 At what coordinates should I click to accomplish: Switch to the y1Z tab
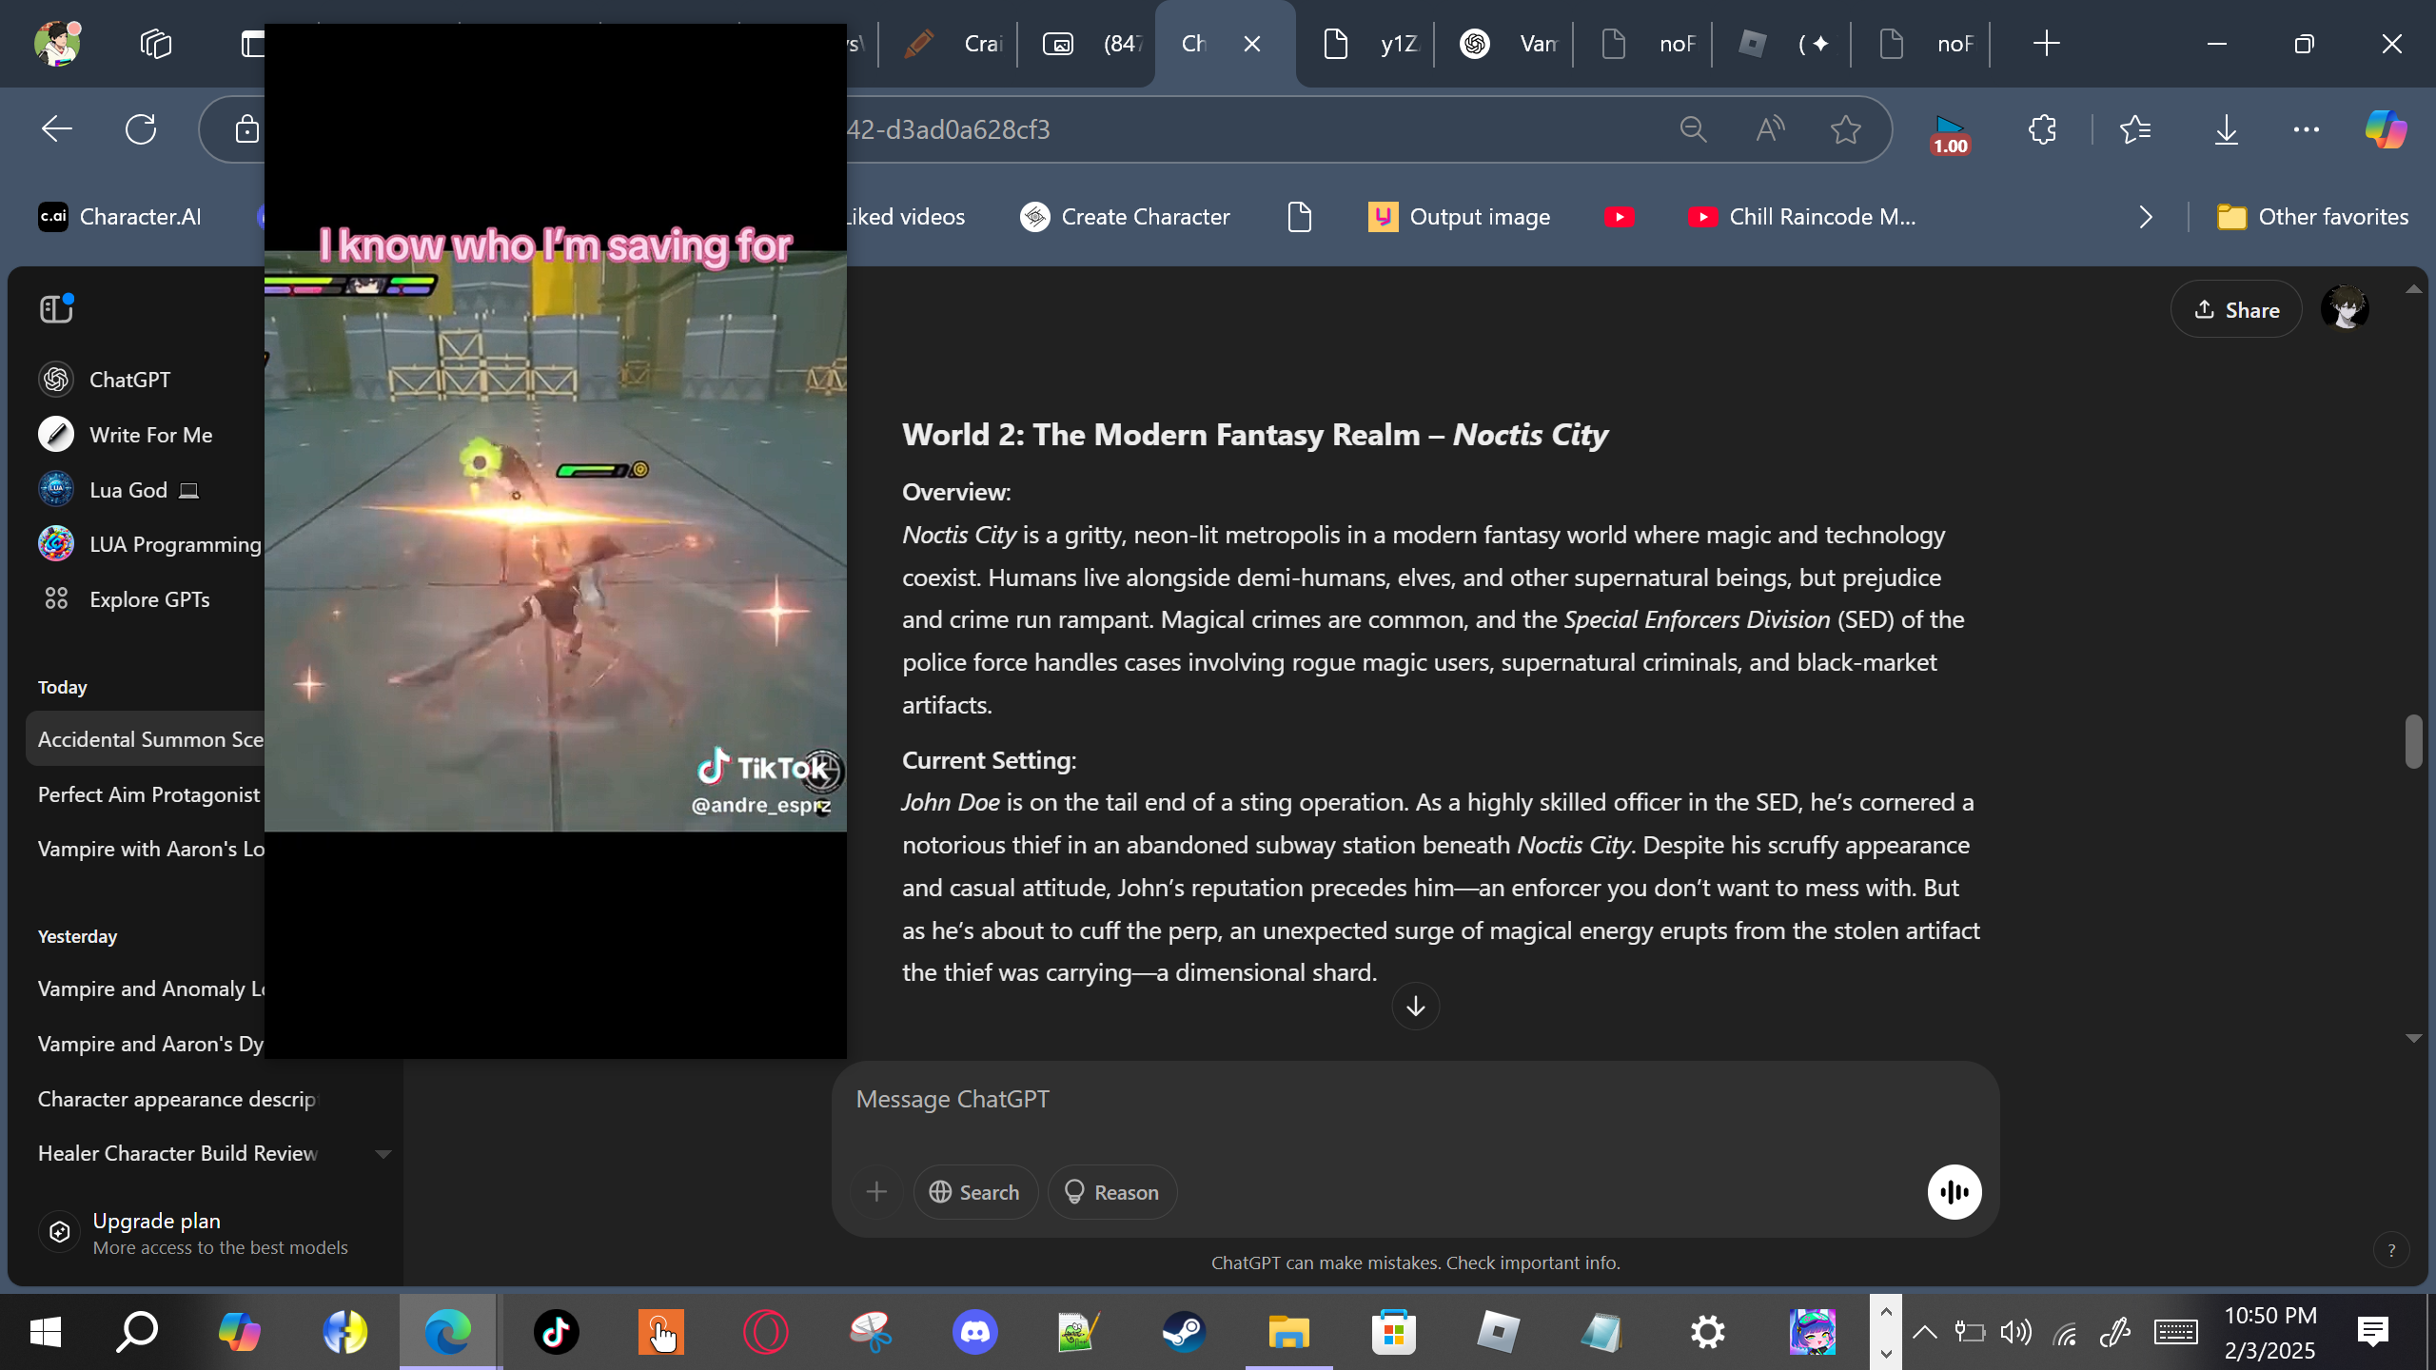point(1370,44)
